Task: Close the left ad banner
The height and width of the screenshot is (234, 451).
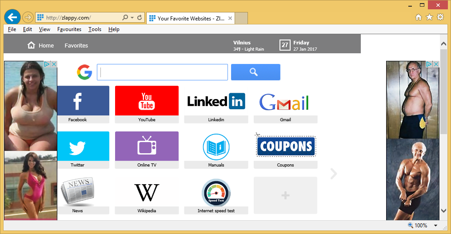Action: 54,64
